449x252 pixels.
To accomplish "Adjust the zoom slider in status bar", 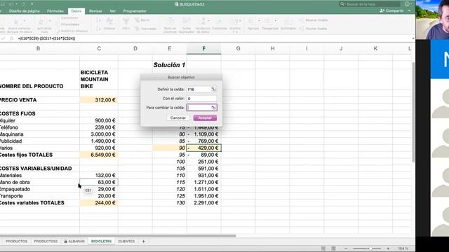I will click(370, 248).
